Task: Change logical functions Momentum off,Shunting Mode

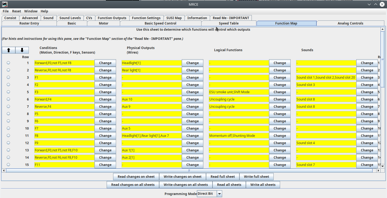Action: [280, 136]
